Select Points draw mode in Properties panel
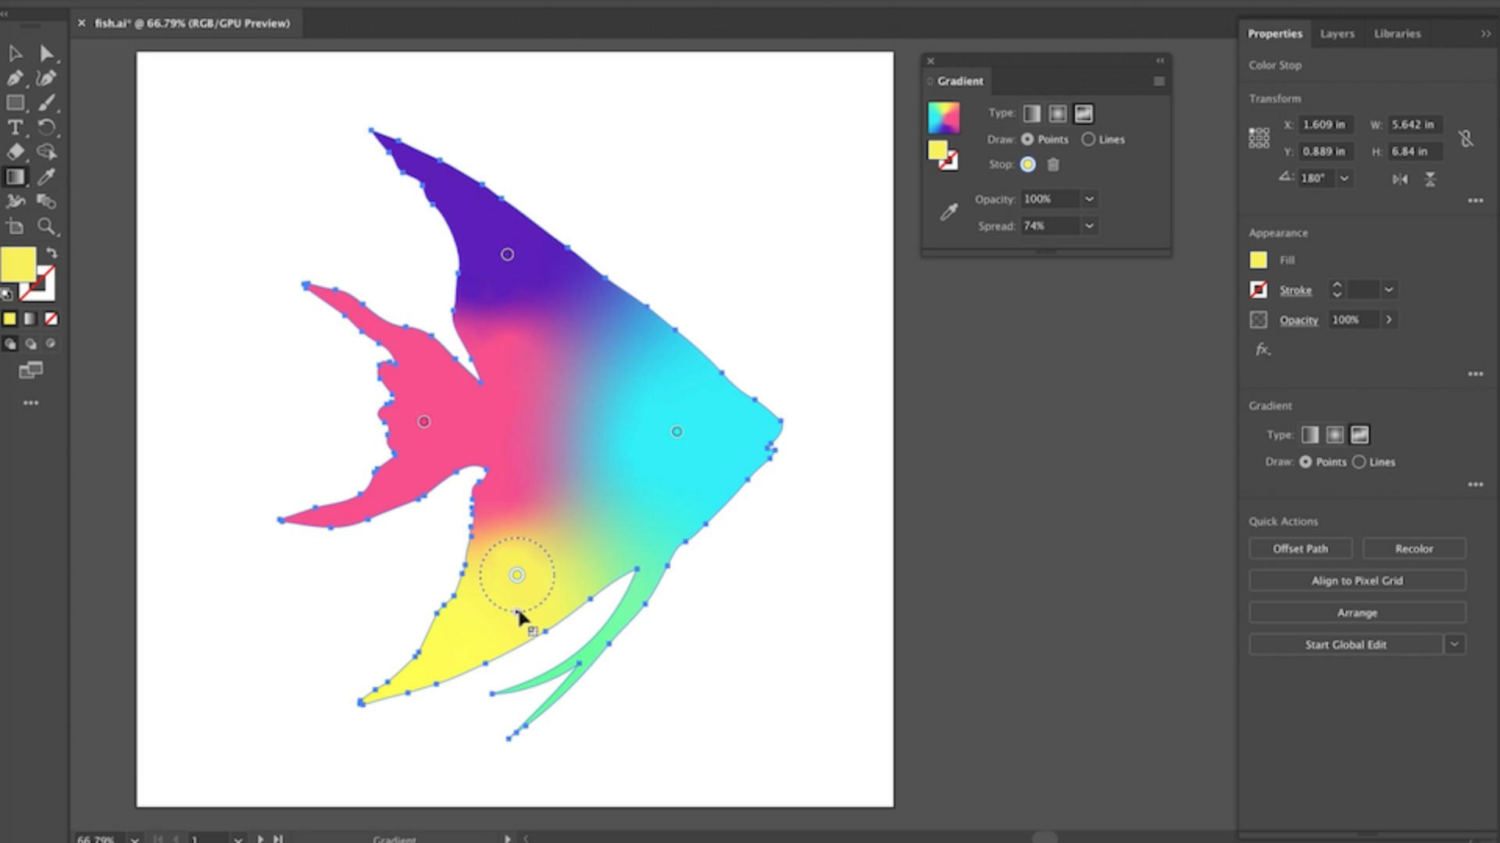Screen dimensions: 1500x843 tap(1305, 462)
